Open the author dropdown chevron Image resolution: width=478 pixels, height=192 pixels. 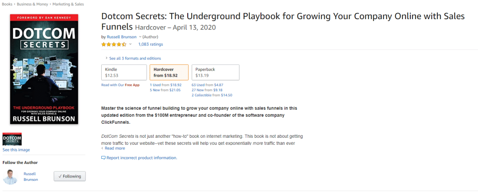click(x=140, y=36)
